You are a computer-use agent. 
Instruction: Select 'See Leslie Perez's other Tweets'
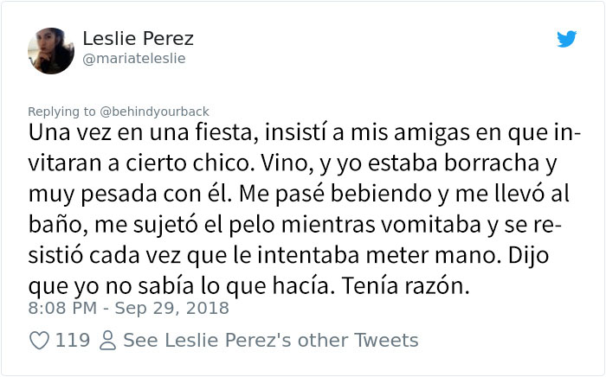[x=270, y=341]
